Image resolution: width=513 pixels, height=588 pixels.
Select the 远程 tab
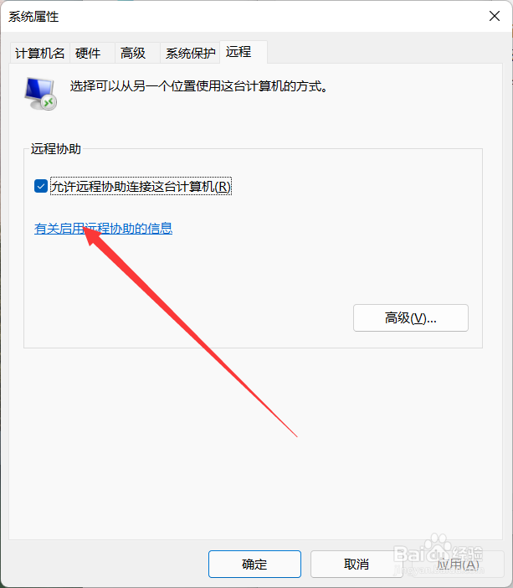click(x=244, y=52)
